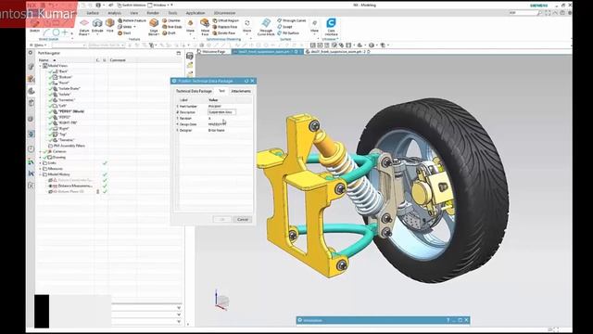Toggle the checkmark for "Back" view
This screenshot has height=334, width=593.
coord(50,71)
